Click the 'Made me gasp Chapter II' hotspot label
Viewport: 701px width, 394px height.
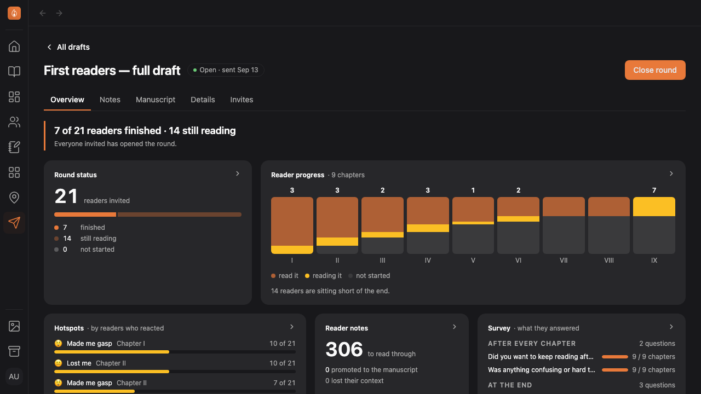(x=107, y=383)
